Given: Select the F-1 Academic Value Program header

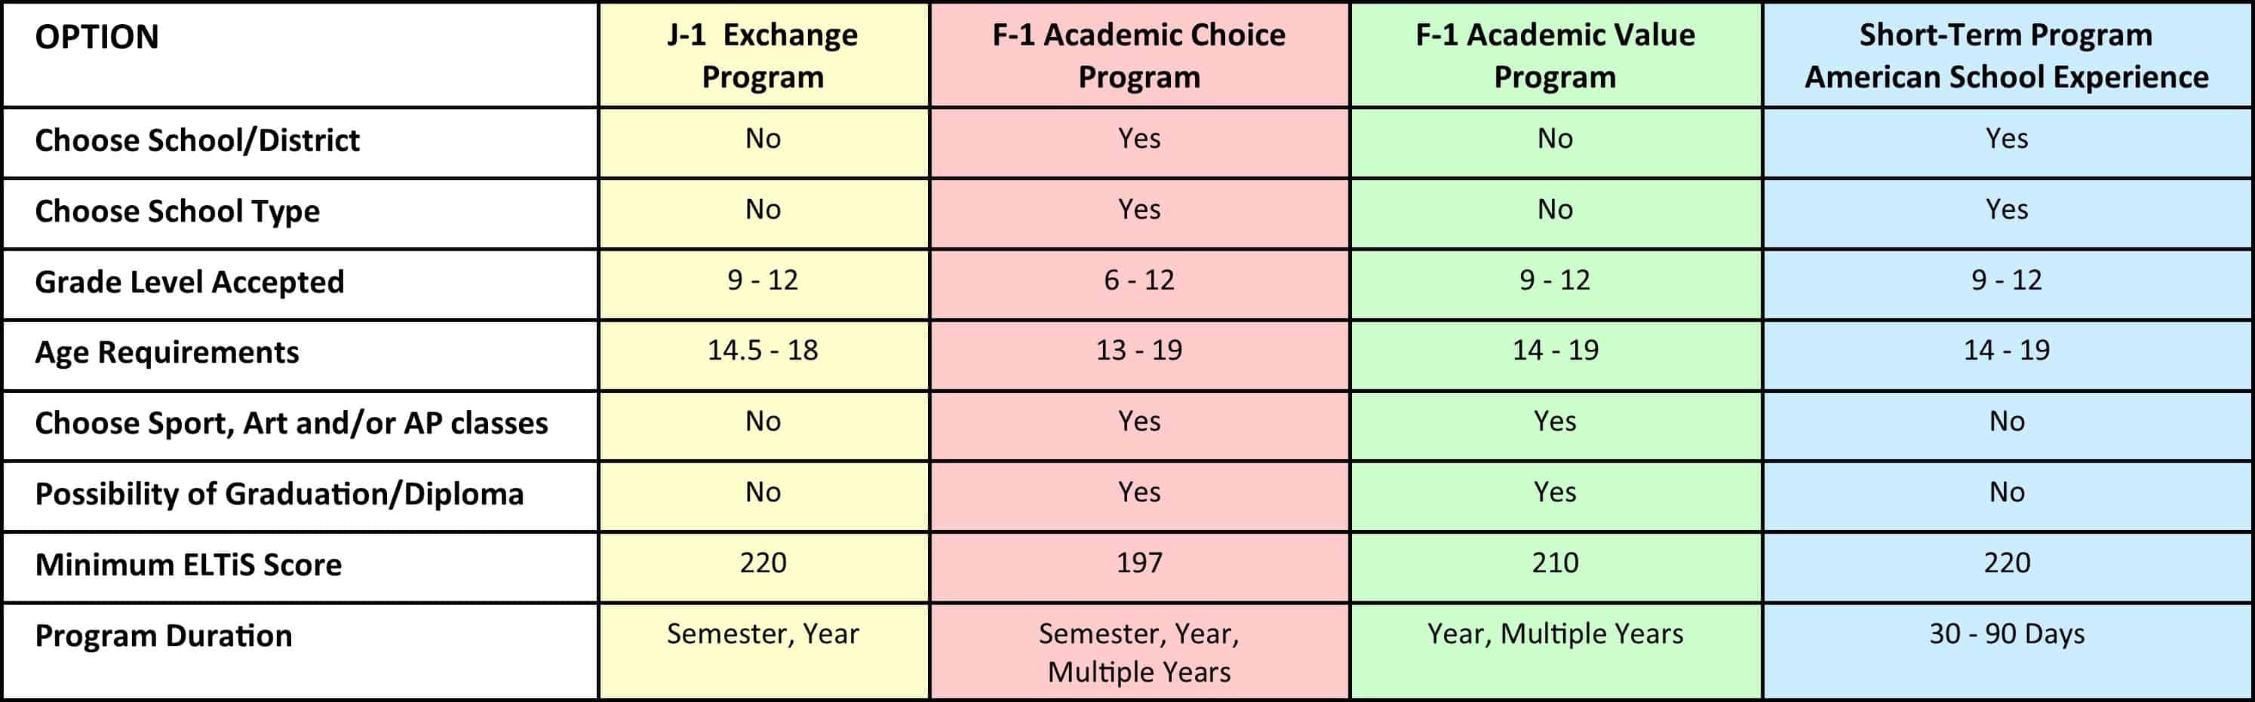Looking at the screenshot, I should (1555, 56).
